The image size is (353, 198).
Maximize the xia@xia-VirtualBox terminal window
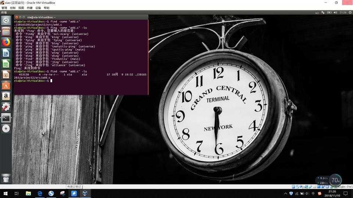click(24, 17)
